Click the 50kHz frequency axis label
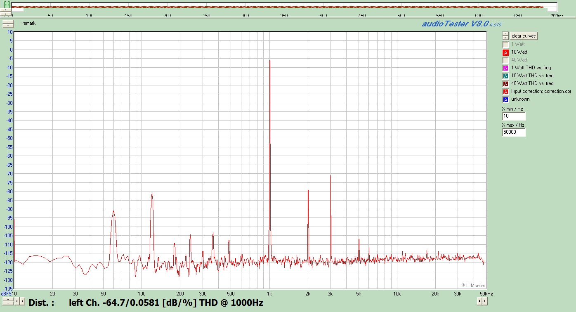Viewport: 576px width, 312px height. [x=486, y=293]
